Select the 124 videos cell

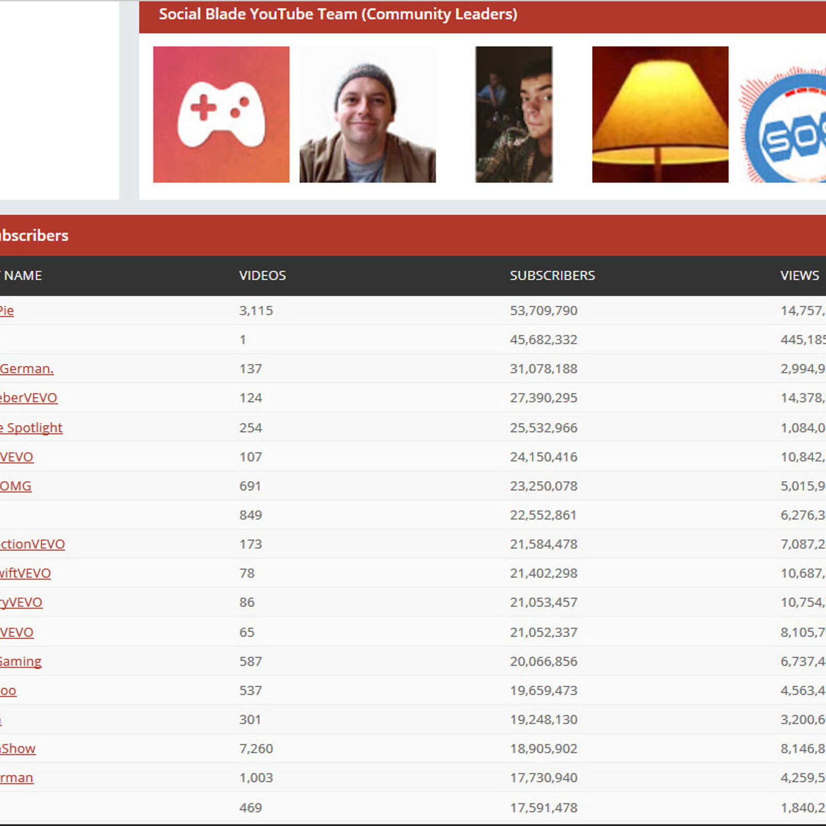[x=250, y=398]
